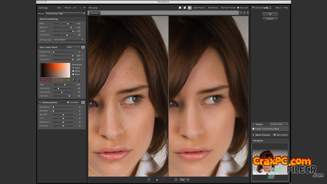The image size is (327, 184).
Task: Select White show mask radio option
Action: pos(73,71)
